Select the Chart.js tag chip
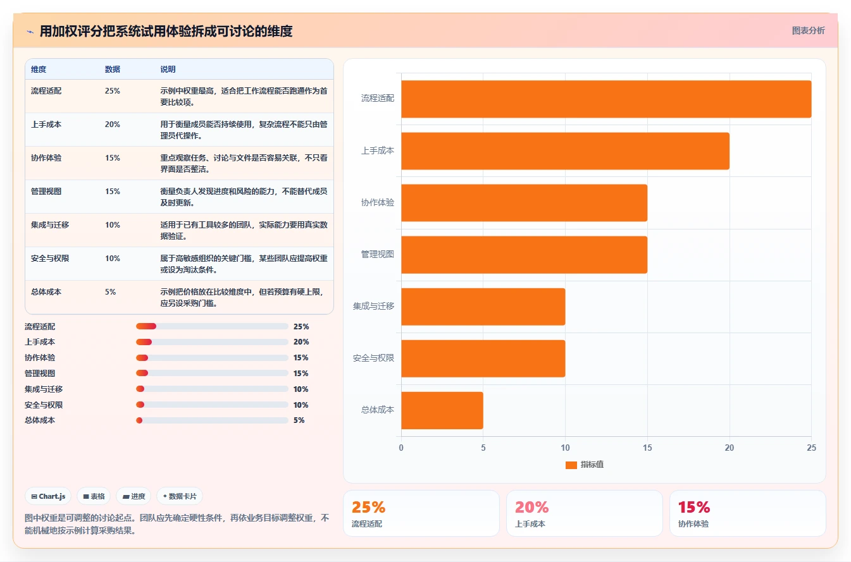 (x=48, y=496)
